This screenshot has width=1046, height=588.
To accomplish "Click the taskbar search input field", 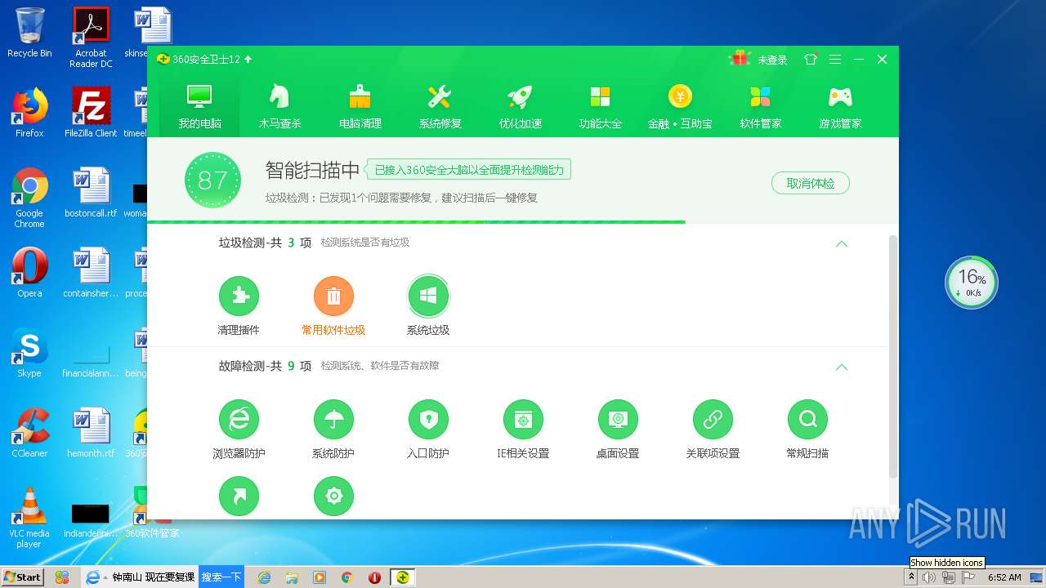I will point(153,577).
